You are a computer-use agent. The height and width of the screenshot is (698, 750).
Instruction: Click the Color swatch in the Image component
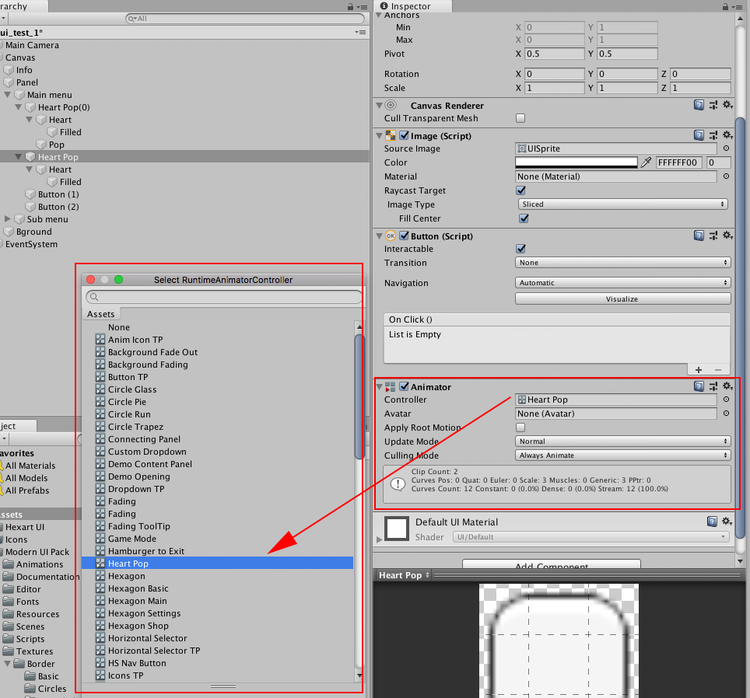click(576, 162)
